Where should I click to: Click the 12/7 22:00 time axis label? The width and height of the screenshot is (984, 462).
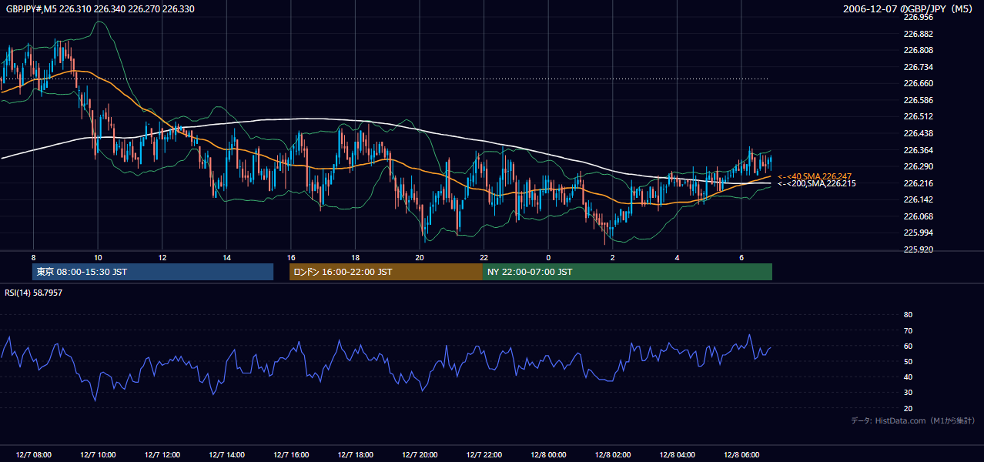pyautogui.click(x=484, y=455)
